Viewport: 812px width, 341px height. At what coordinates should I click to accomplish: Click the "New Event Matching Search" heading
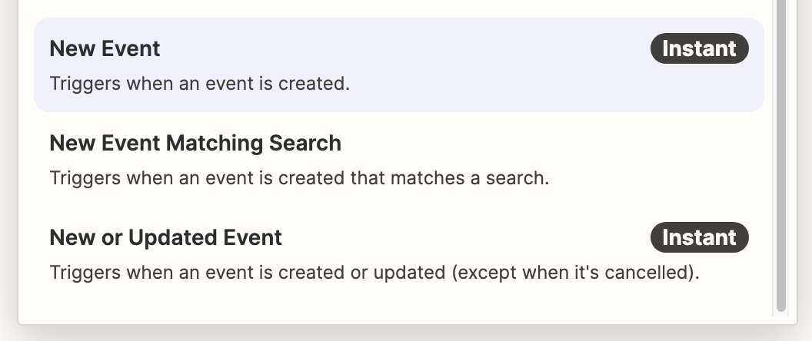click(x=195, y=143)
